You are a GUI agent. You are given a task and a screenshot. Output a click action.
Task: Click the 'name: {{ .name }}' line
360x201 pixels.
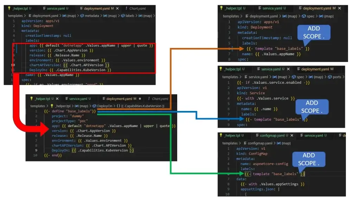point(259,109)
